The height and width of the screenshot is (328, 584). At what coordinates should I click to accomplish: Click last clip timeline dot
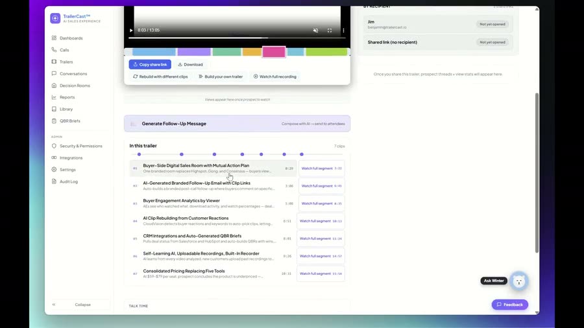pyautogui.click(x=302, y=154)
